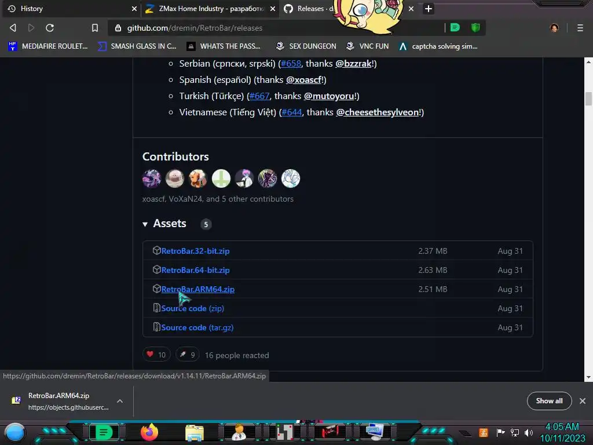Image resolution: width=593 pixels, height=445 pixels.
Task: Click page scrollbar down arrow
Action: coord(588,377)
